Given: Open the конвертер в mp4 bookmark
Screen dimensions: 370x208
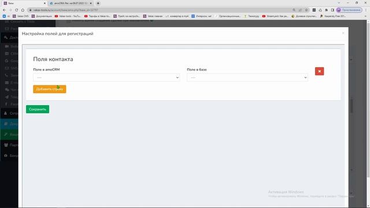Looking at the screenshot, I should [x=177, y=16].
